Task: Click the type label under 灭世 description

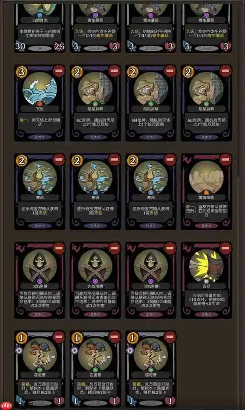Action: pos(40,137)
